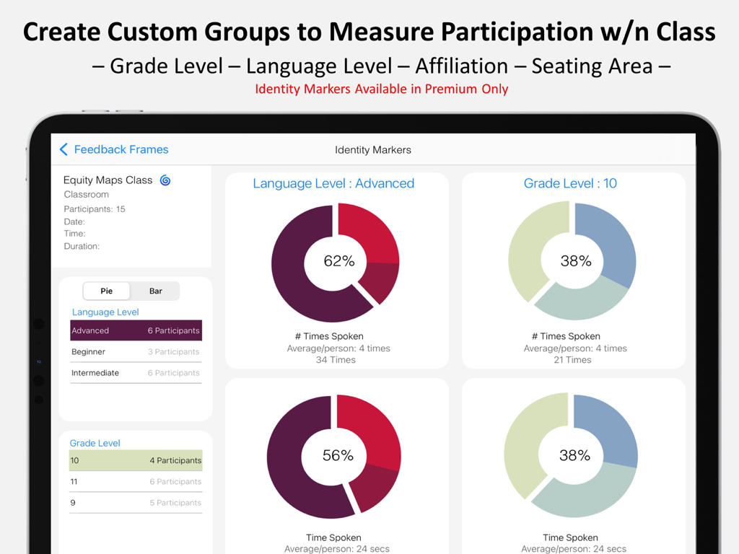Switch chart view to Bar
Viewport: 739px width, 554px height.
(x=155, y=291)
